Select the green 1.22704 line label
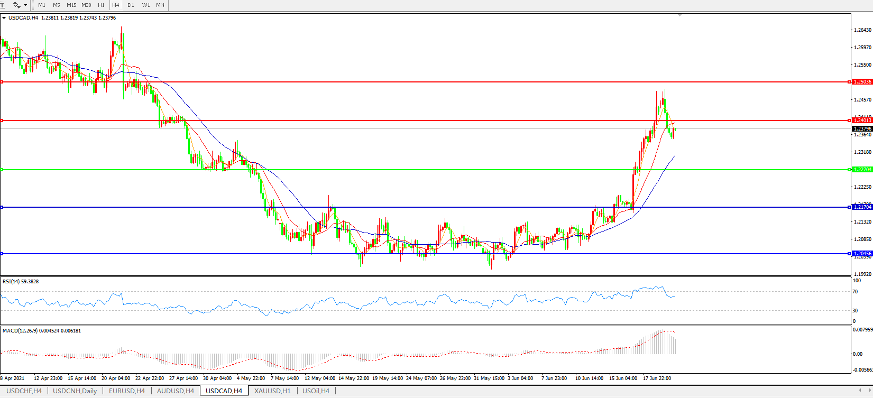Image resolution: width=873 pixels, height=398 pixels. click(x=862, y=170)
